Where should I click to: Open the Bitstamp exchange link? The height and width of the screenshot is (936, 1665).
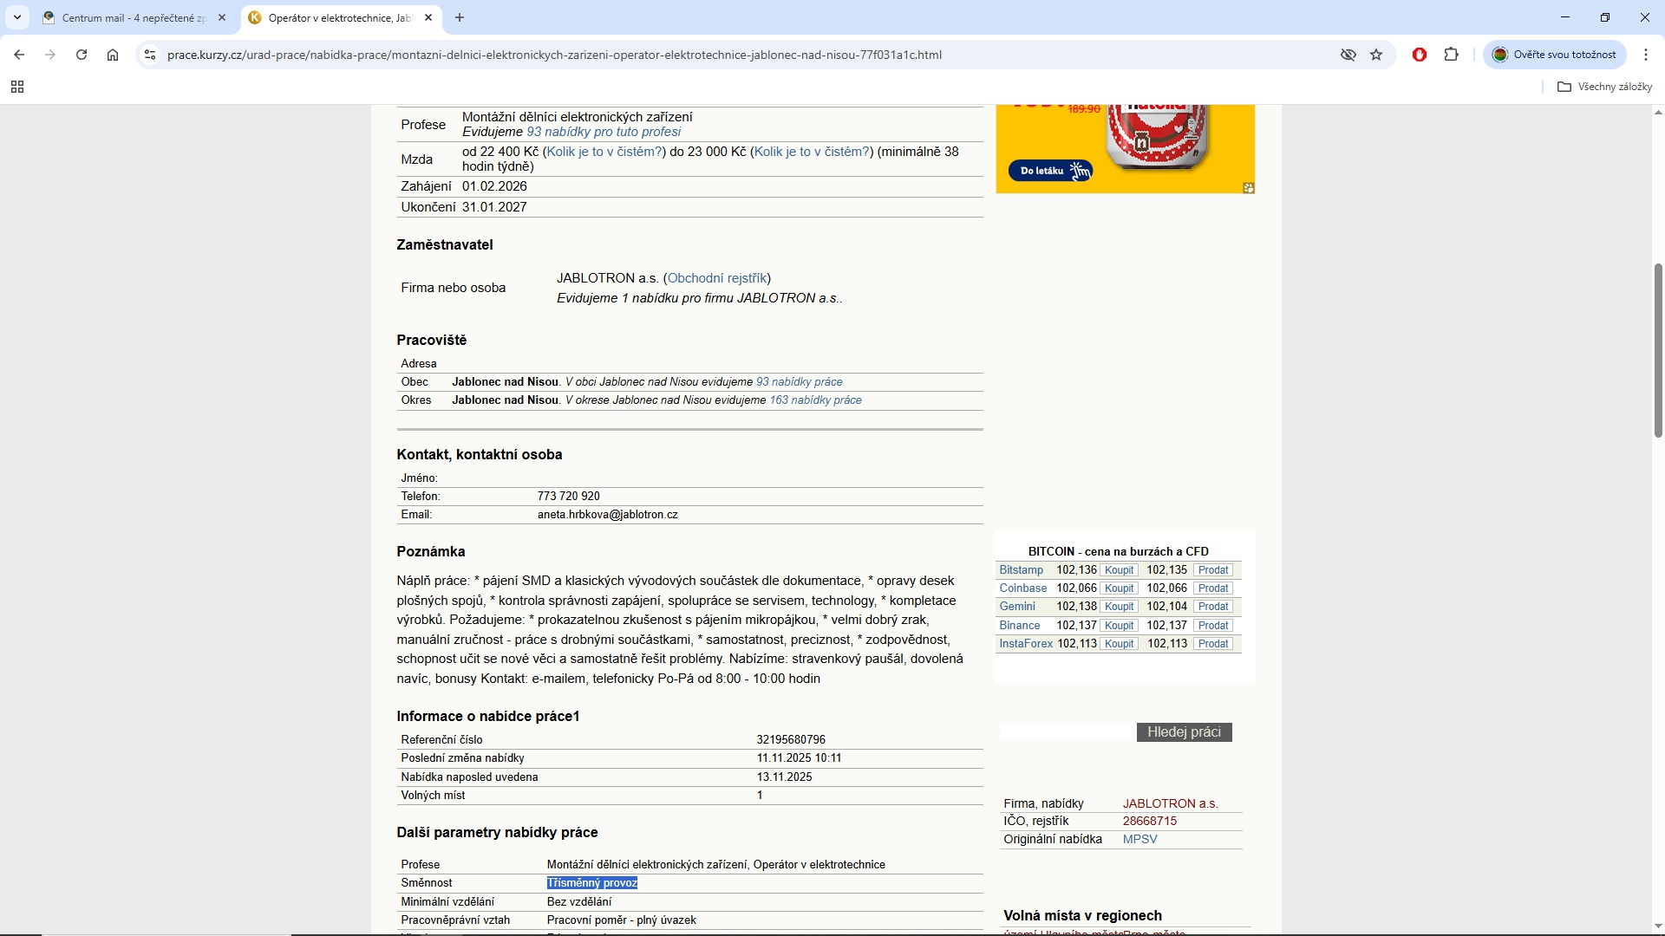(x=1022, y=570)
